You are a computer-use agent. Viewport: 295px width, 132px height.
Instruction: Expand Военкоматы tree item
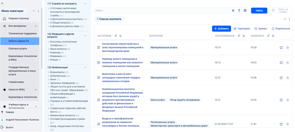(x=49, y=72)
